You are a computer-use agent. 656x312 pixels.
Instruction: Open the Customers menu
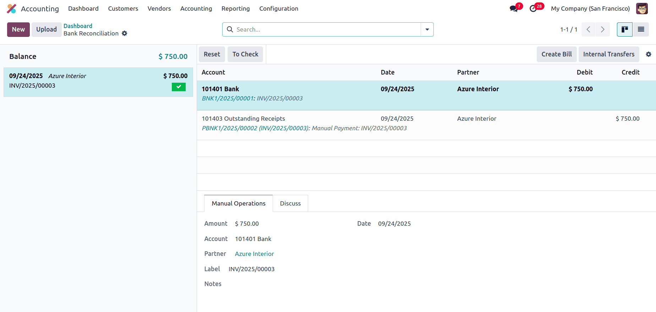(x=123, y=9)
